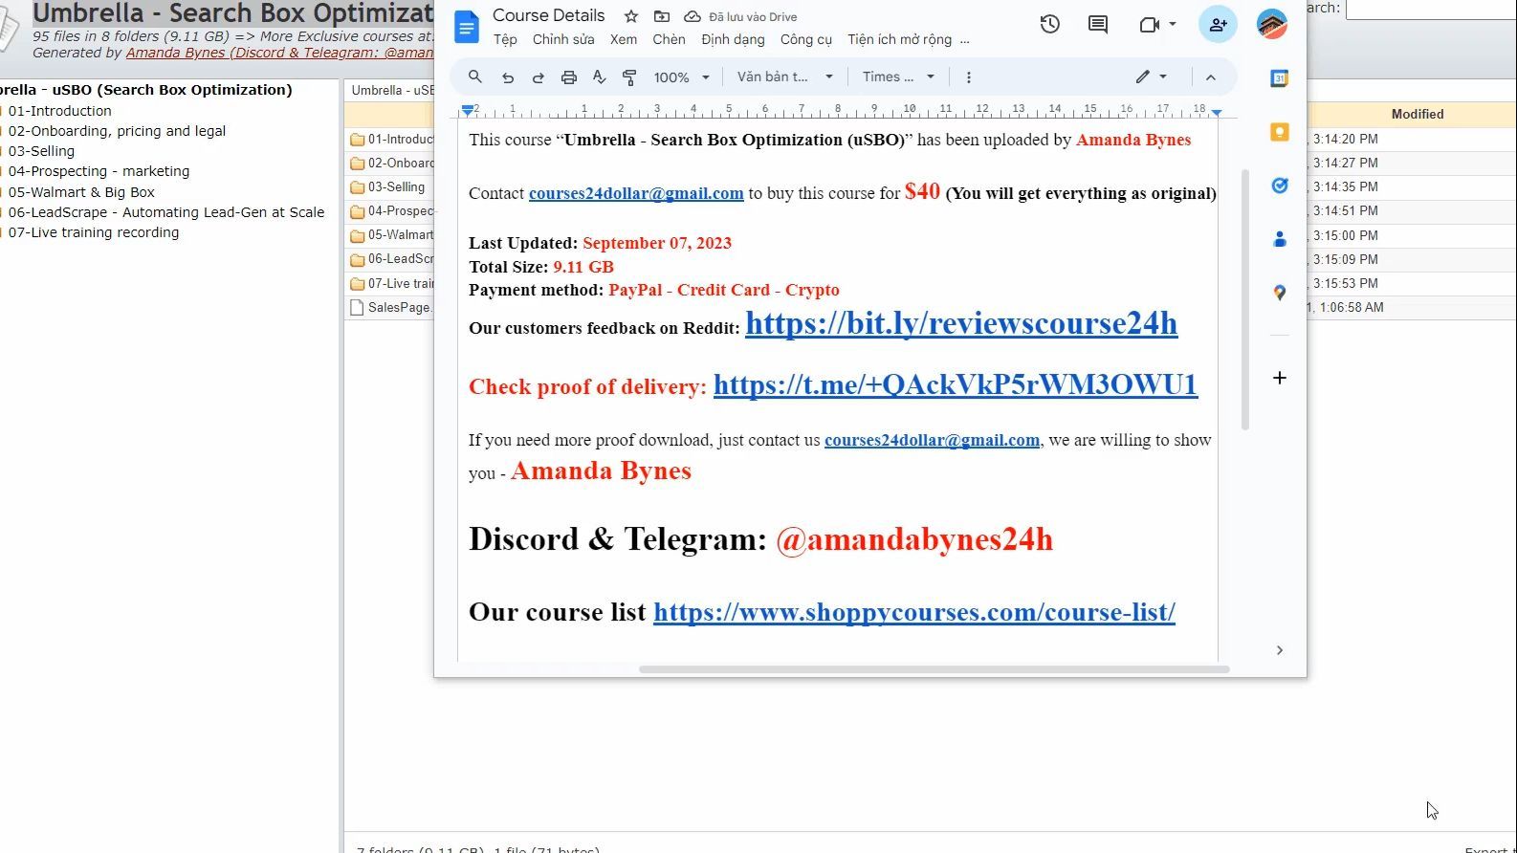Show hidden menus via the ellipsis
1517x853 pixels.
pyautogui.click(x=964, y=39)
